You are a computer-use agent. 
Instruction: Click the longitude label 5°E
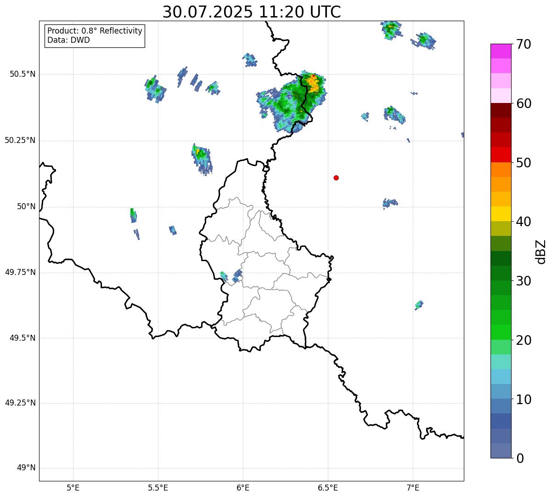point(73,487)
